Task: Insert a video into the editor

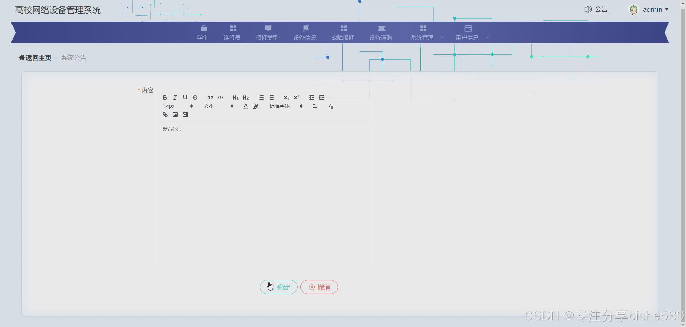Action: pos(185,115)
